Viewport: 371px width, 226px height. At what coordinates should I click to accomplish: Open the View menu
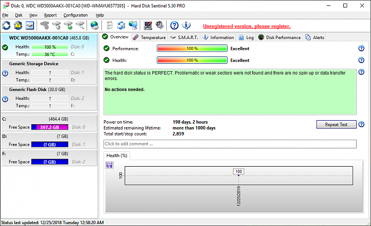[33, 15]
